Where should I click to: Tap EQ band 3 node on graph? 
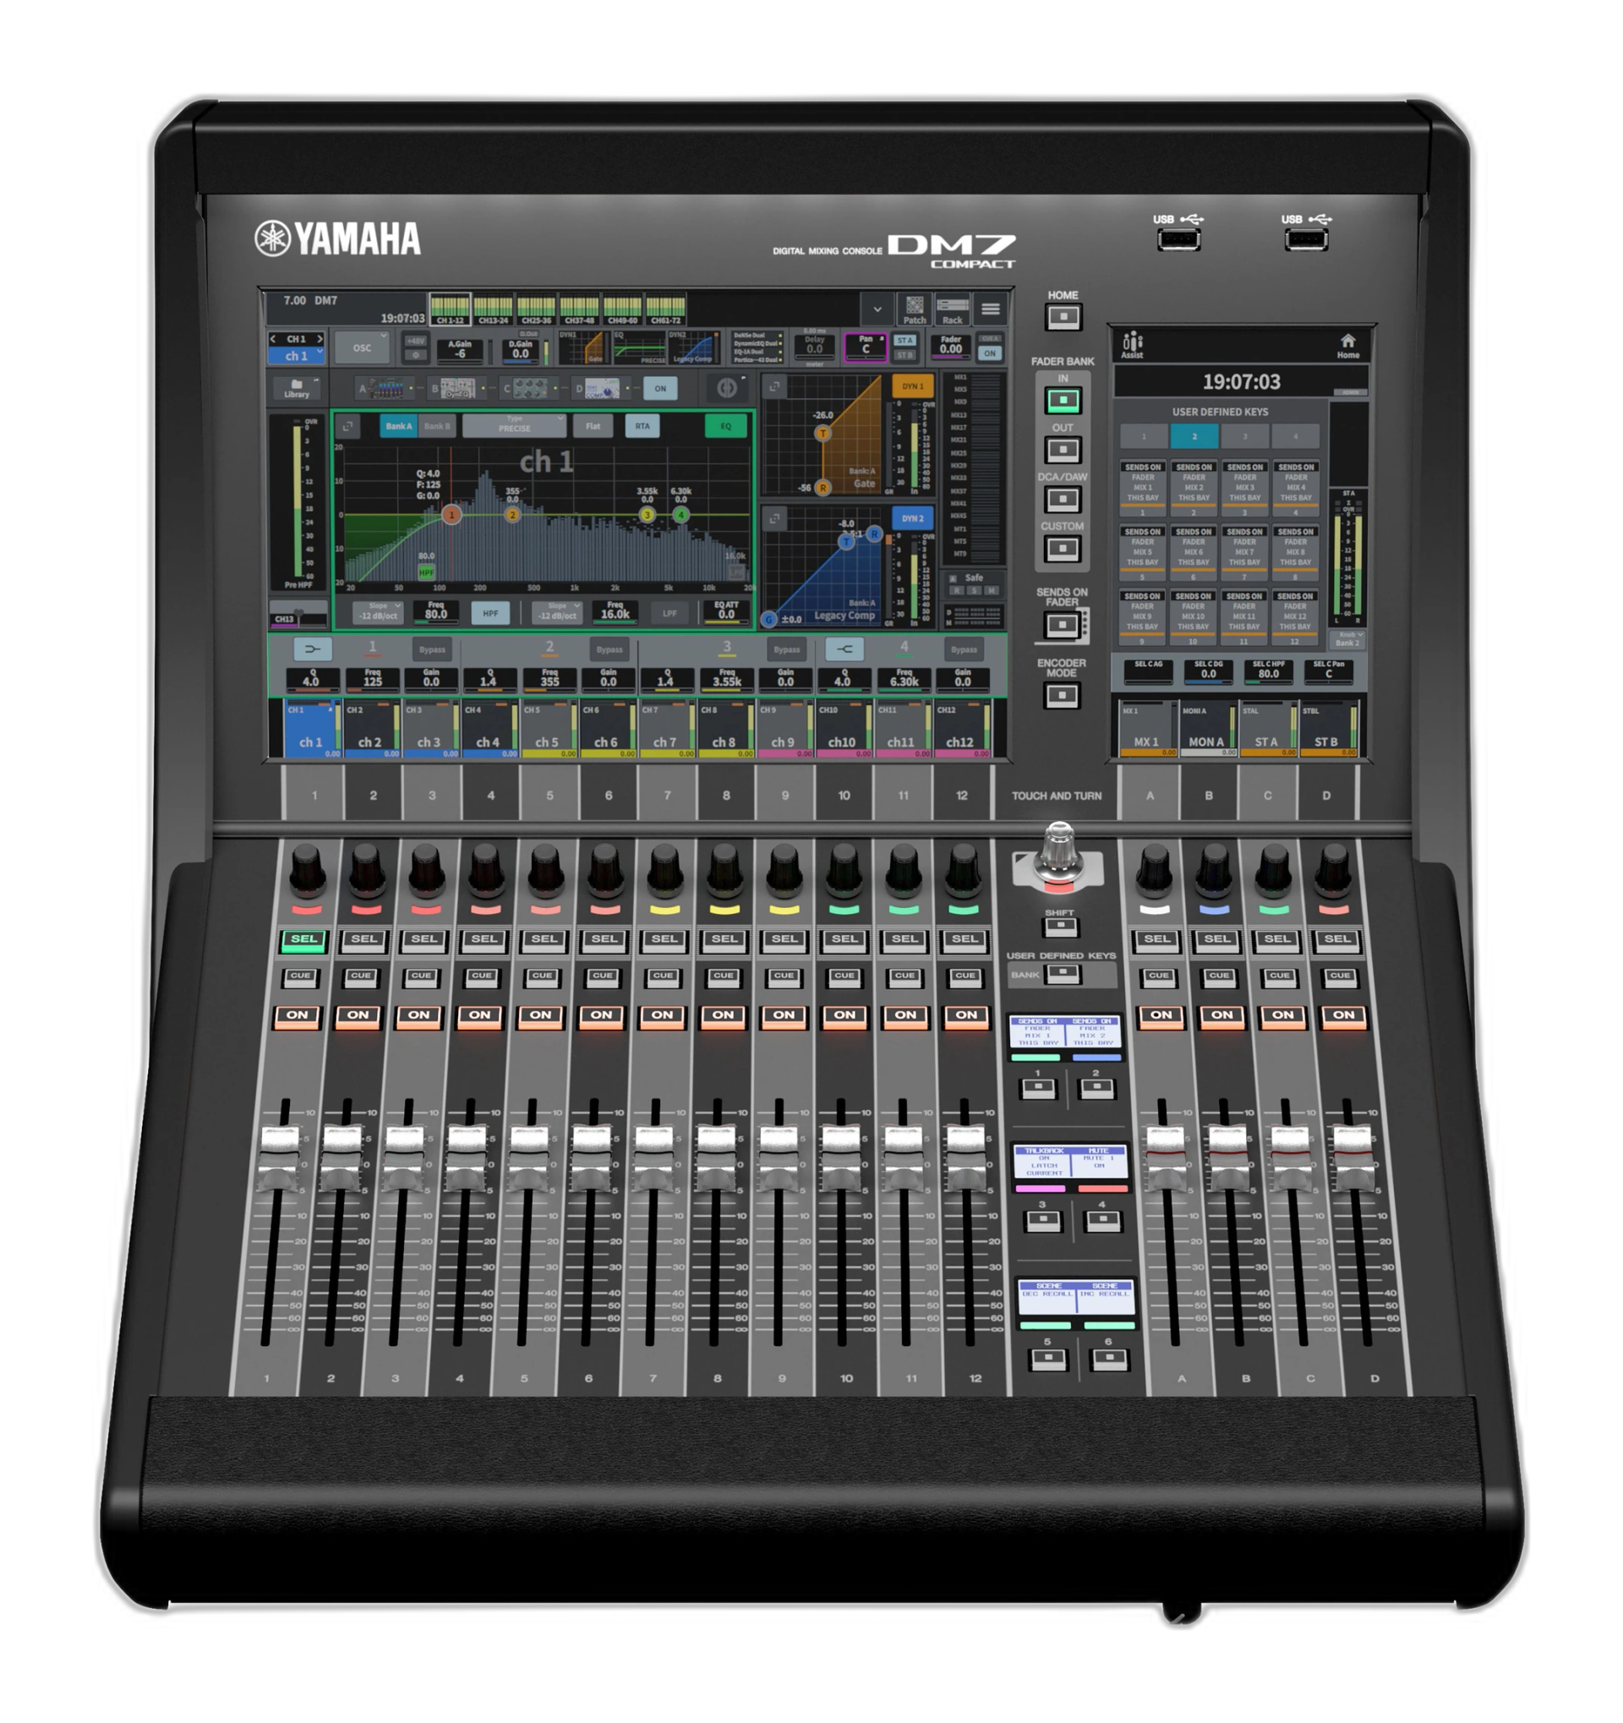(x=647, y=515)
